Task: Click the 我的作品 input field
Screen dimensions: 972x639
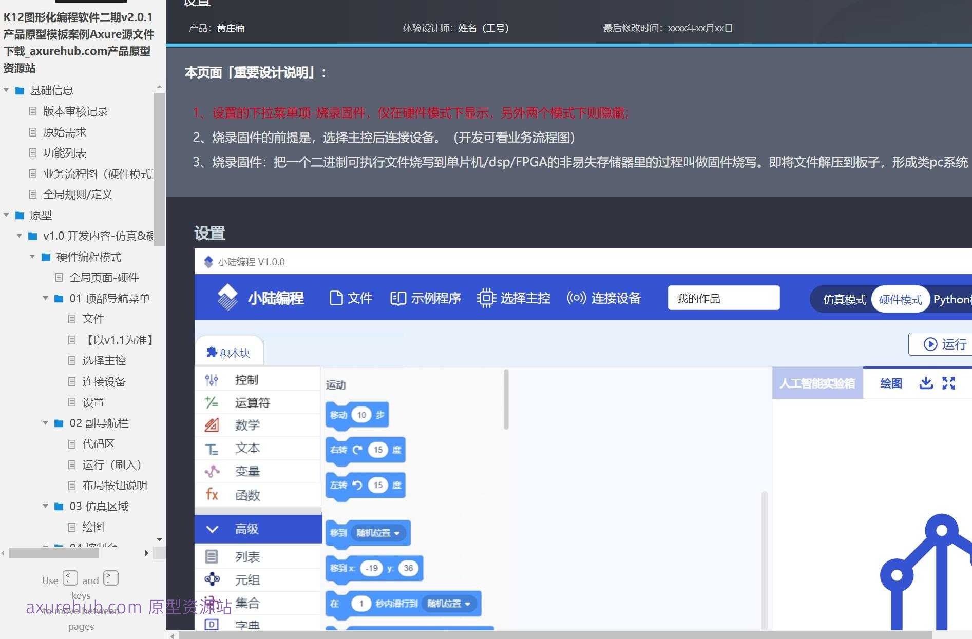Action: click(x=723, y=298)
